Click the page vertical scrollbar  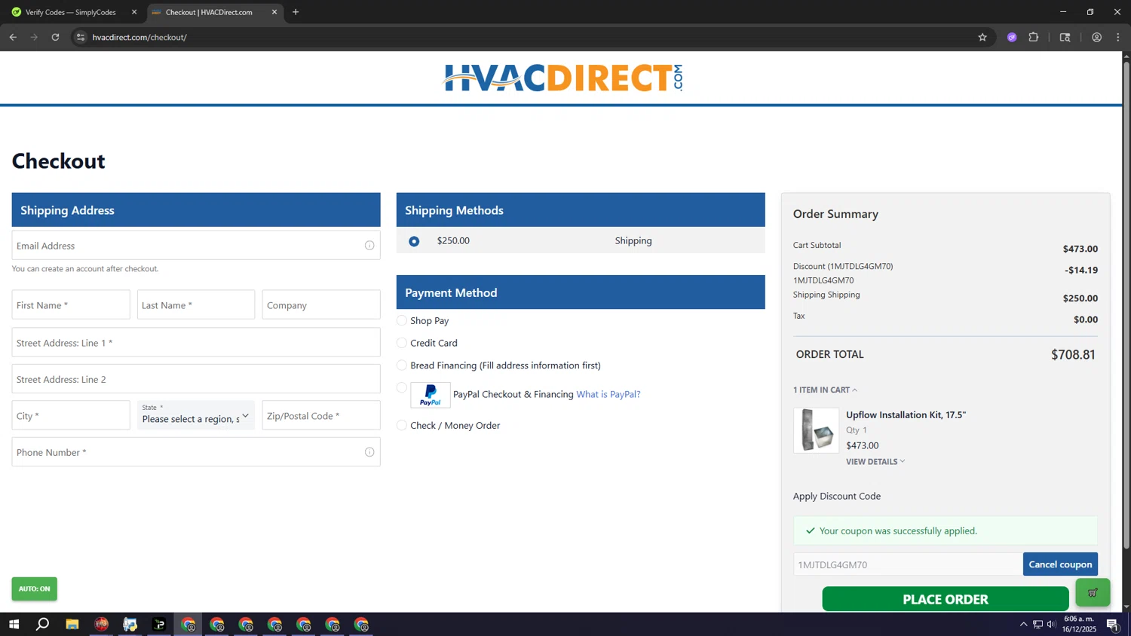[1126, 305]
